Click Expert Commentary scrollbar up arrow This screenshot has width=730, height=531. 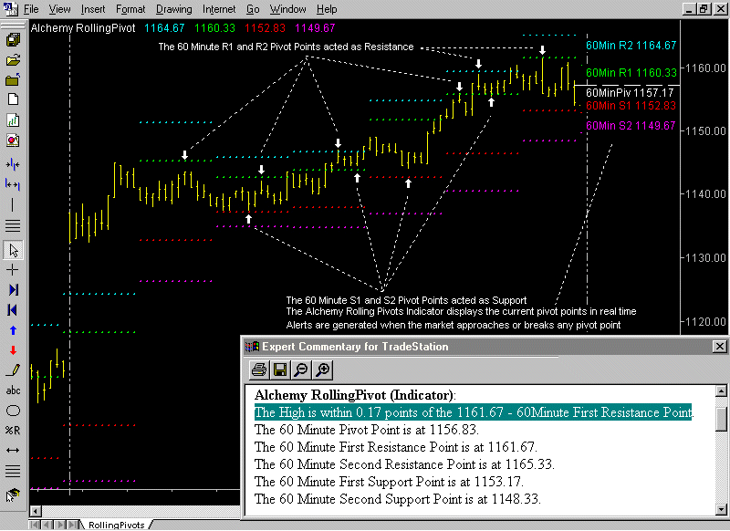[721, 390]
